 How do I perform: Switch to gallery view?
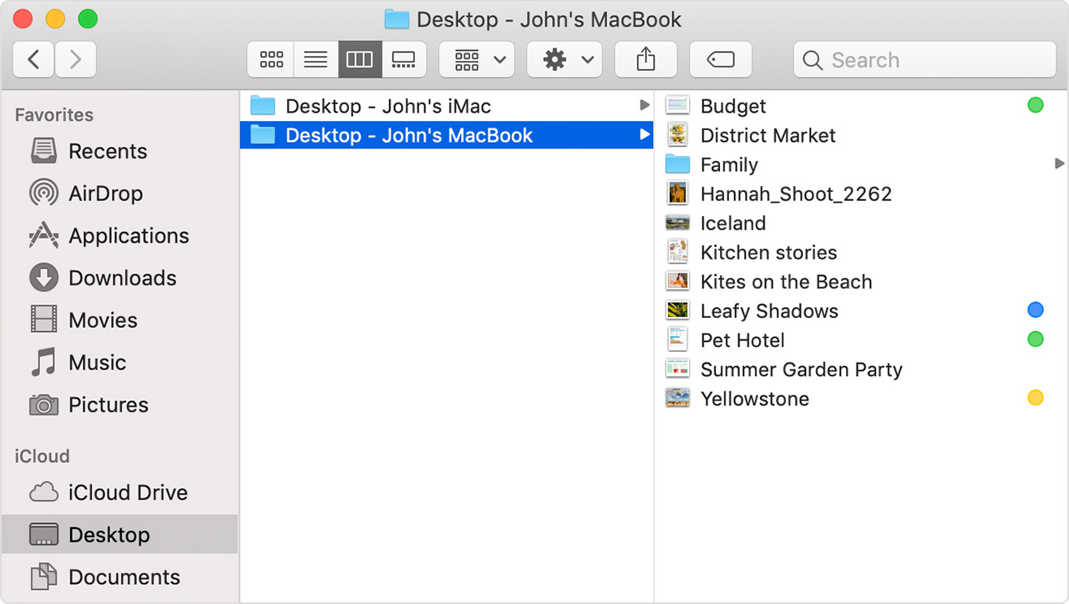click(404, 59)
